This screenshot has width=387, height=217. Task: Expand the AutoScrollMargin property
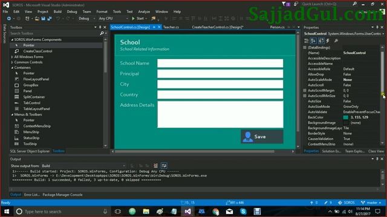[x=305, y=90]
